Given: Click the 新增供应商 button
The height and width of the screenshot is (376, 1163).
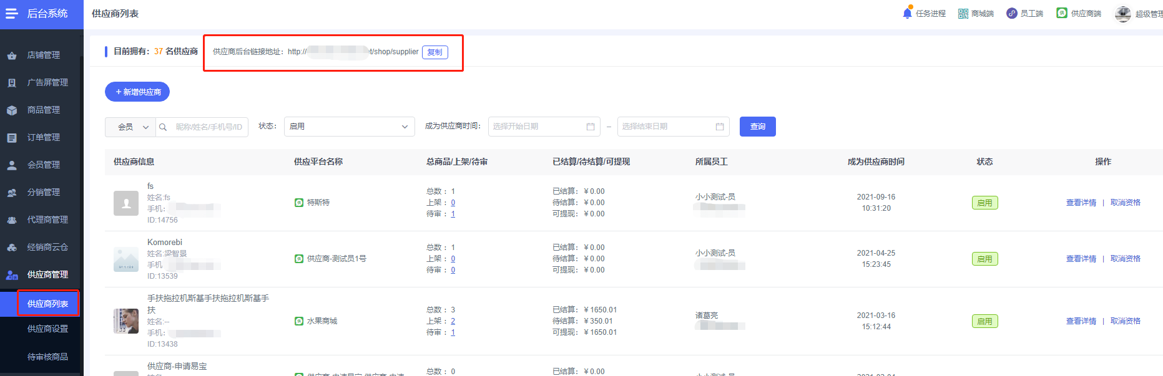Looking at the screenshot, I should (137, 92).
